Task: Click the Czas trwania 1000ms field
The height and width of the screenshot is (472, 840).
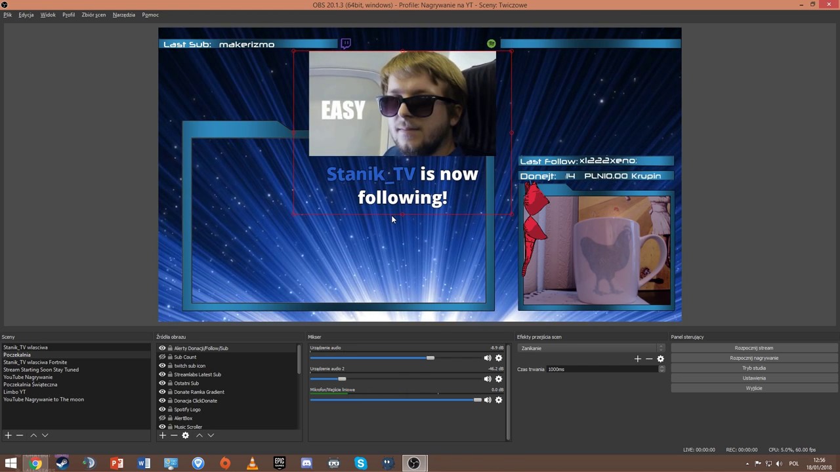Action: [x=602, y=369]
